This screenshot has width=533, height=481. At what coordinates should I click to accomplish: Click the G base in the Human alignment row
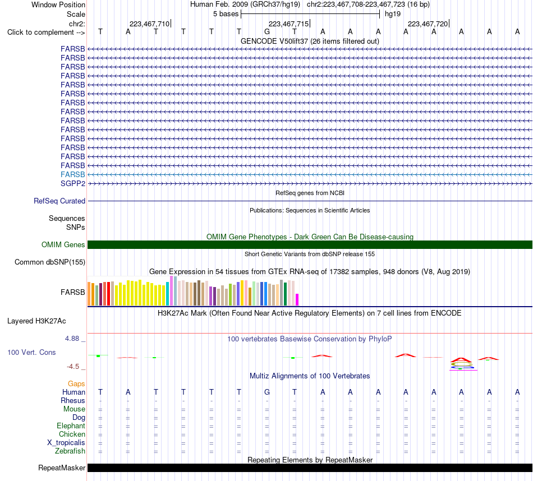267,392
